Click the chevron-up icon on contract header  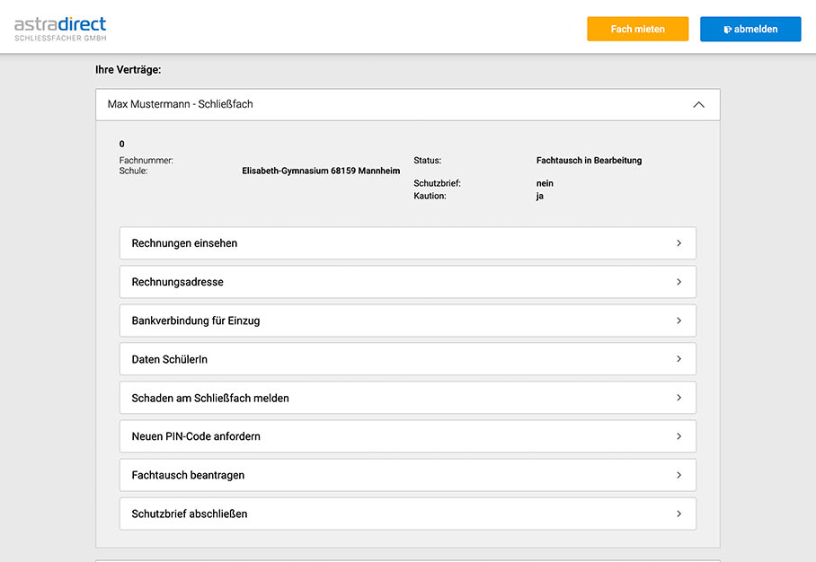click(x=698, y=104)
